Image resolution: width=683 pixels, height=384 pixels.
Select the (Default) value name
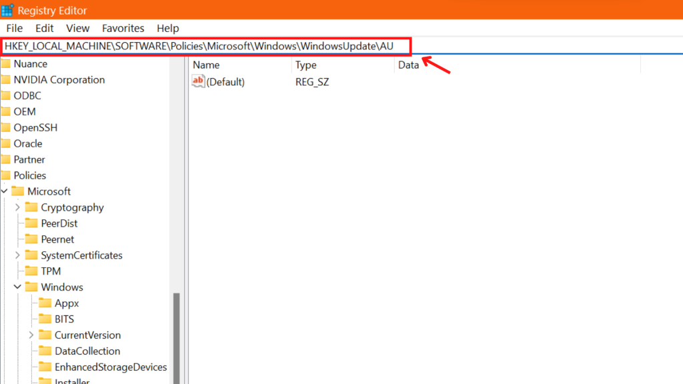click(x=225, y=82)
